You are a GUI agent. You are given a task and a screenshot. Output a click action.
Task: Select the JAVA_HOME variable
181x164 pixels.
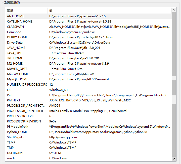pos(89,48)
